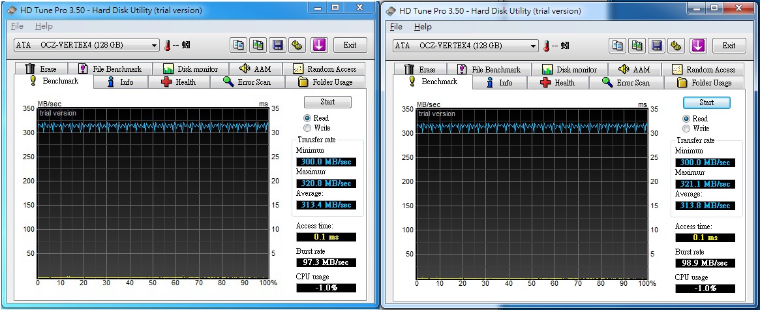
Task: Click 300.0 MB/sec minimum in right window
Action: pos(705,162)
